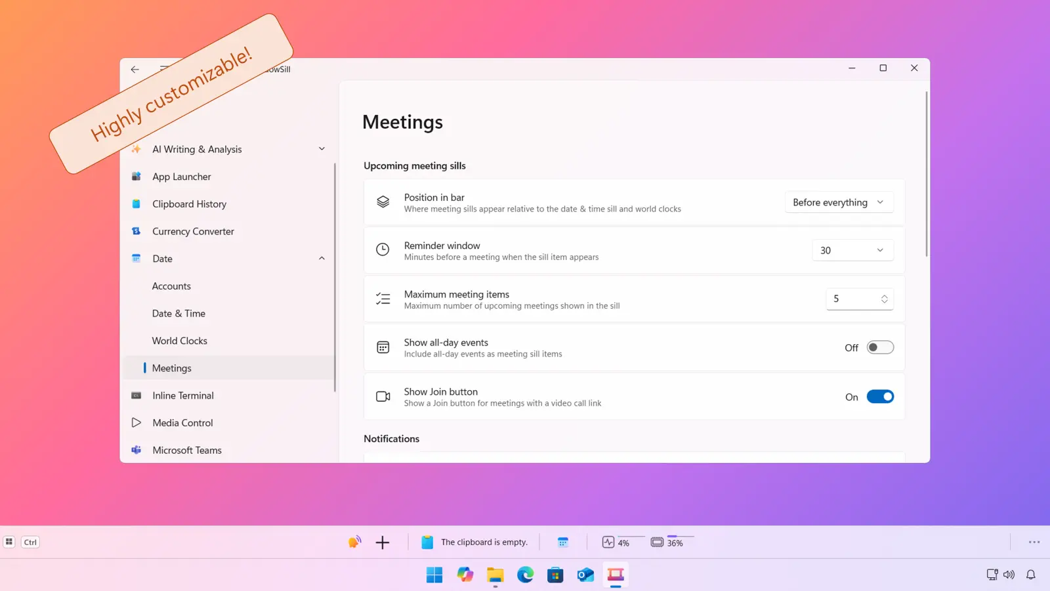Maximize the settings window
Viewport: 1050px width, 591px height.
pos(883,68)
